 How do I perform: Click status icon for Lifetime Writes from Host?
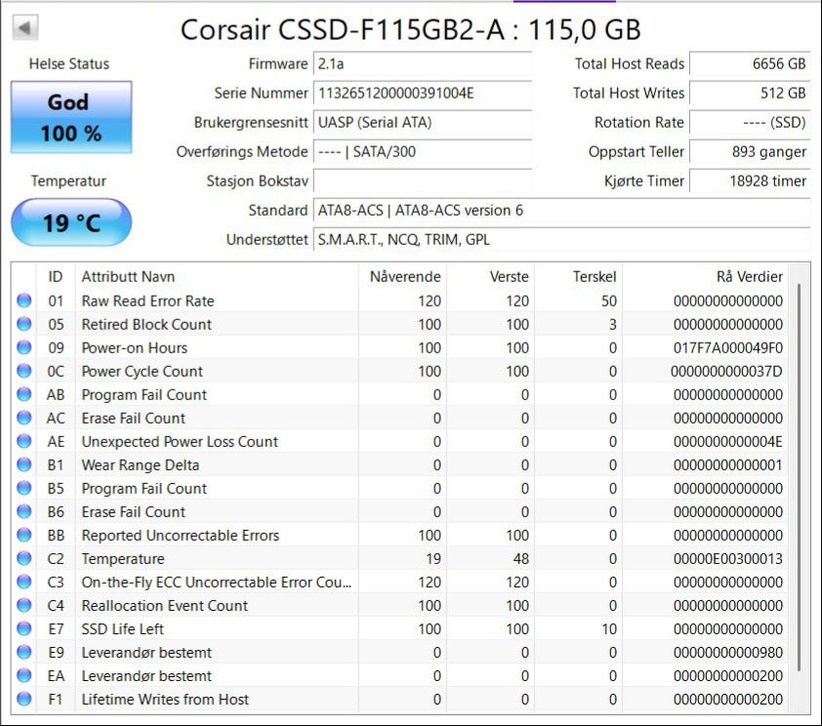(24, 700)
